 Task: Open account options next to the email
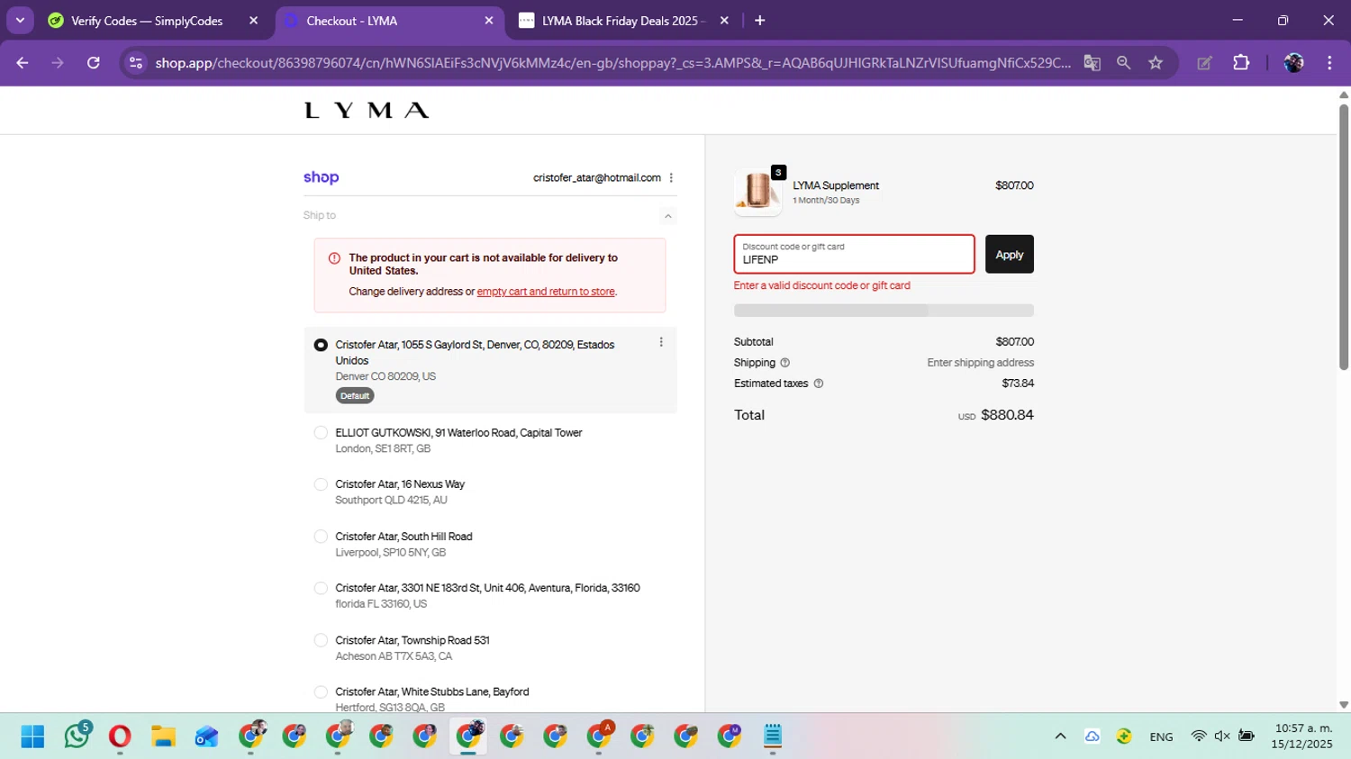(671, 177)
